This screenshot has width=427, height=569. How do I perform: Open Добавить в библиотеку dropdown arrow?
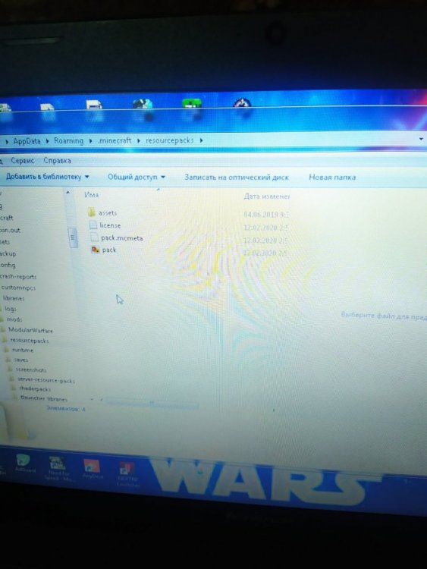(87, 177)
